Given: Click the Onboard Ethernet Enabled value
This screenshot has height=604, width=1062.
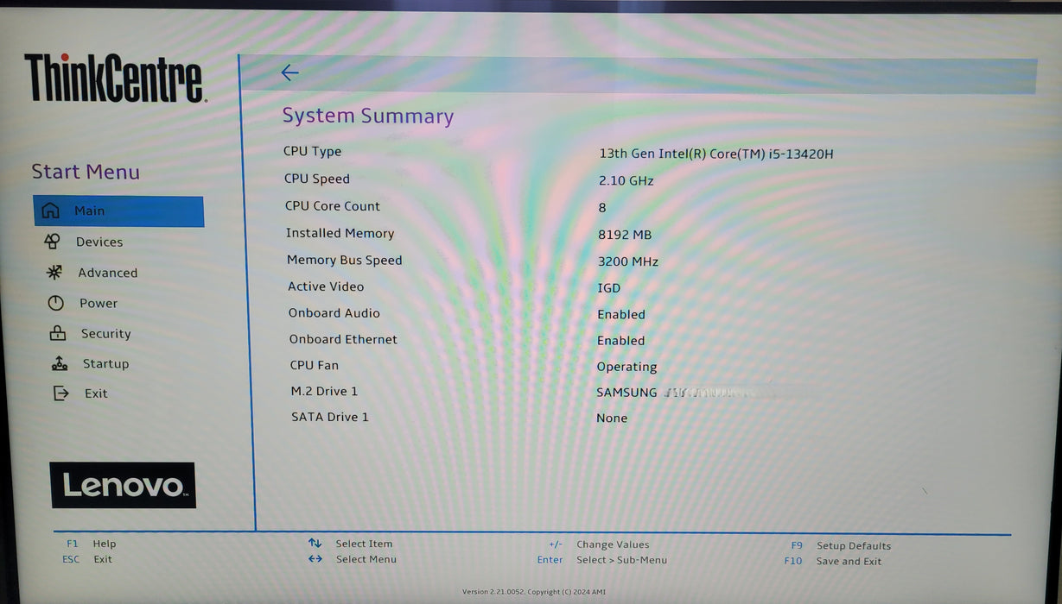Looking at the screenshot, I should (621, 341).
